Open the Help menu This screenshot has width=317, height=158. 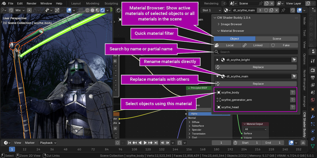tap(59, 3)
